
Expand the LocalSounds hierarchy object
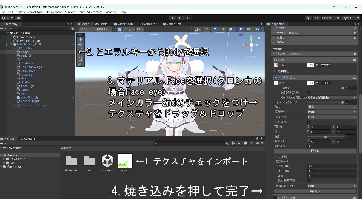pos(14,97)
